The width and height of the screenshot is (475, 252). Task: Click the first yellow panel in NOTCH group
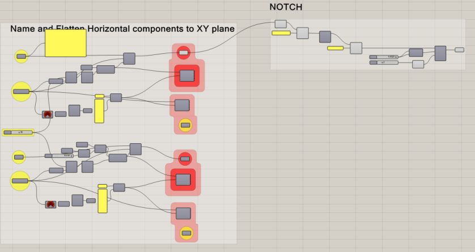(281, 33)
